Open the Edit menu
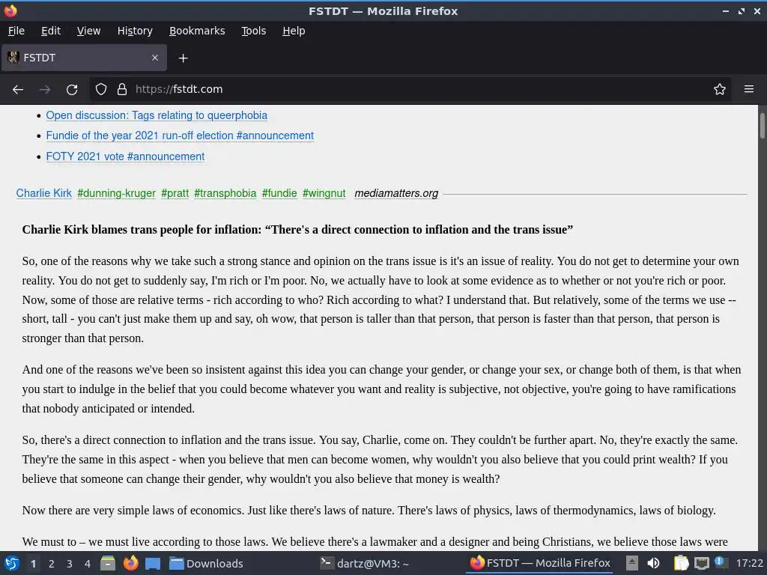767x575 pixels. 51,31
